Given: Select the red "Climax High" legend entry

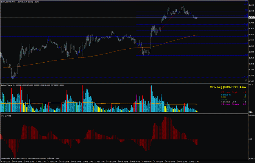Looking at the screenshot, I should tap(229, 92).
